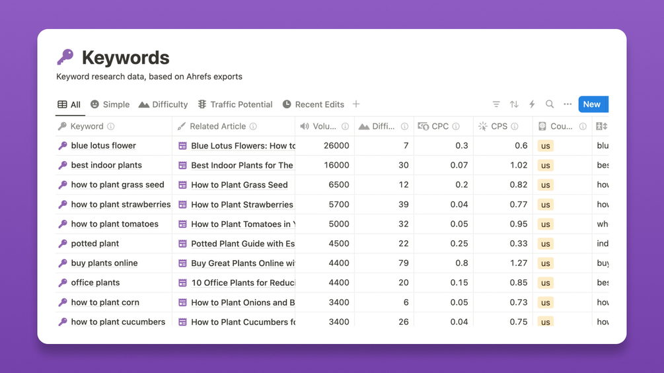The image size is (664, 373).
Task: Open the 'blue lotus flower' keyword page
Action: [x=103, y=145]
